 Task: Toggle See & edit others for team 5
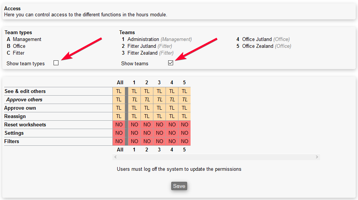pyautogui.click(x=185, y=91)
